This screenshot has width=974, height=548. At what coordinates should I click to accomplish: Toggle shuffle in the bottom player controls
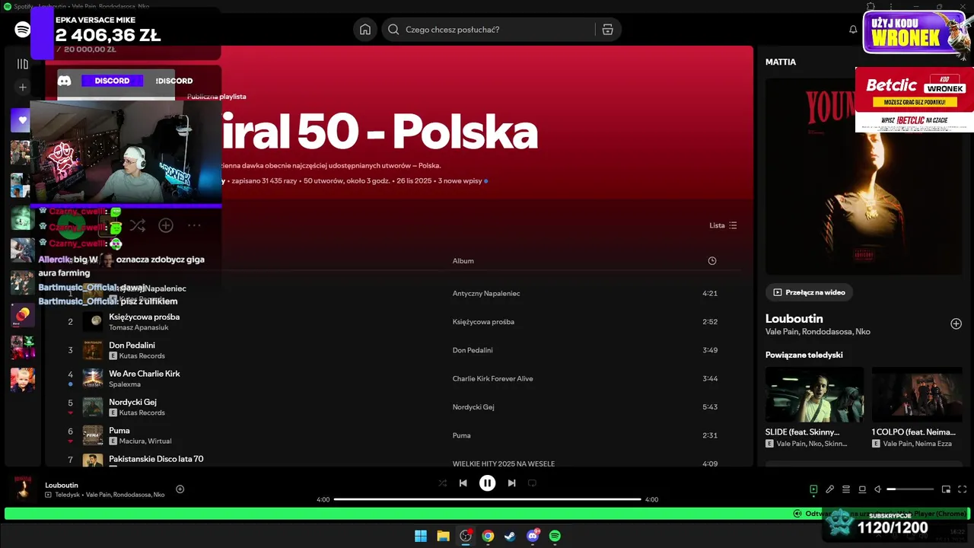tap(443, 483)
